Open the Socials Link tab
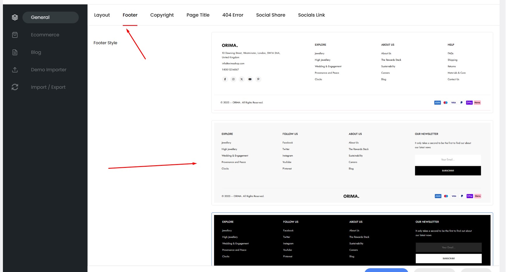 pos(311,15)
